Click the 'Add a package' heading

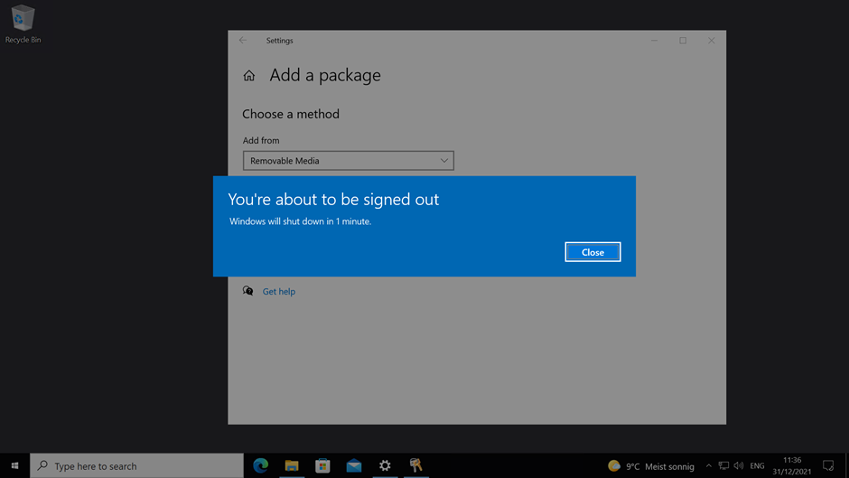[325, 75]
